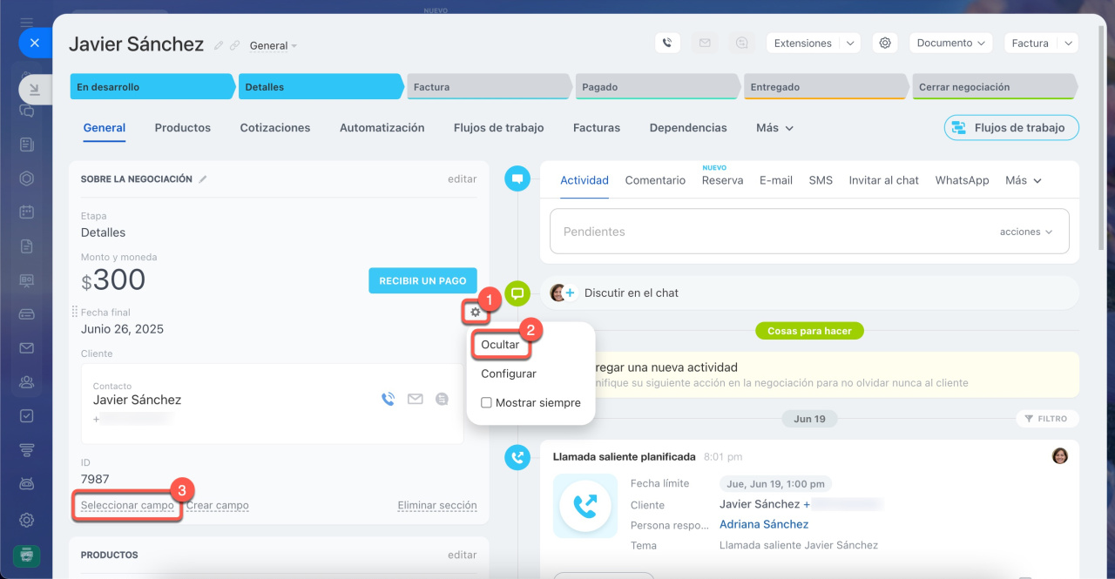Screen dimensions: 1115x579
Task: Open the funnel icon in the left sidebar
Action: tap(27, 449)
